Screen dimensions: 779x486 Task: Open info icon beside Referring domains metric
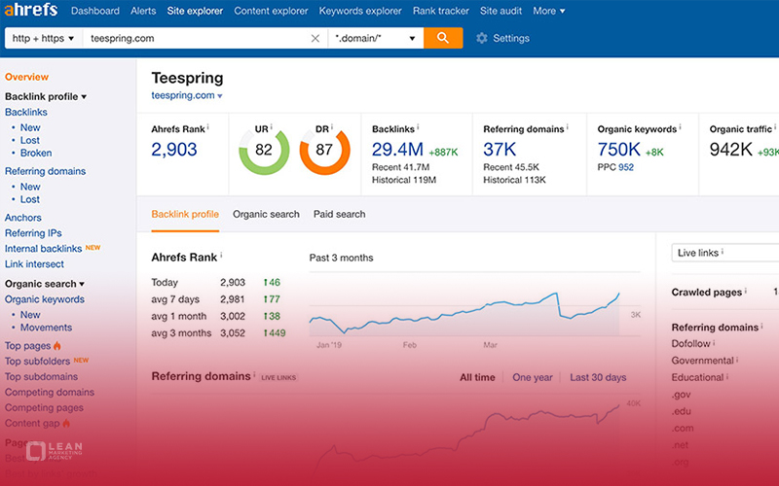tap(568, 127)
